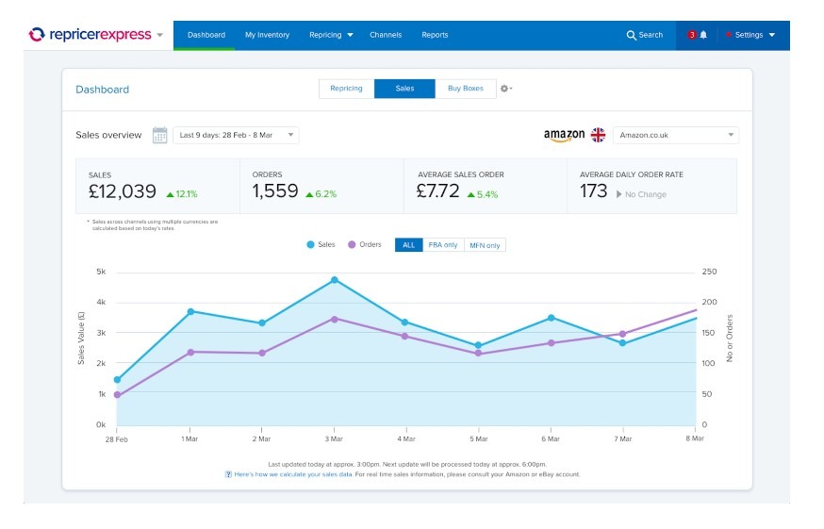Switch to the Buy Boxes tab

[466, 89]
